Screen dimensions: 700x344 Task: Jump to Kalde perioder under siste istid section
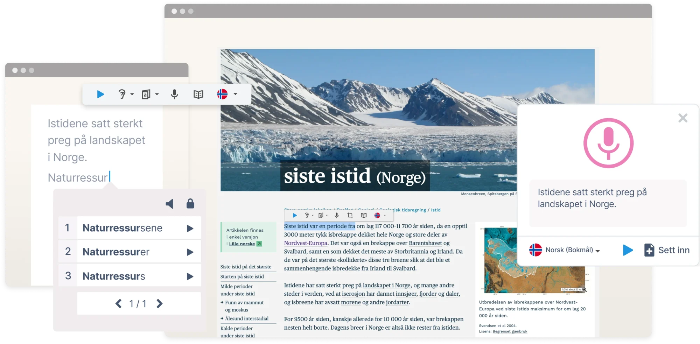coord(238,332)
